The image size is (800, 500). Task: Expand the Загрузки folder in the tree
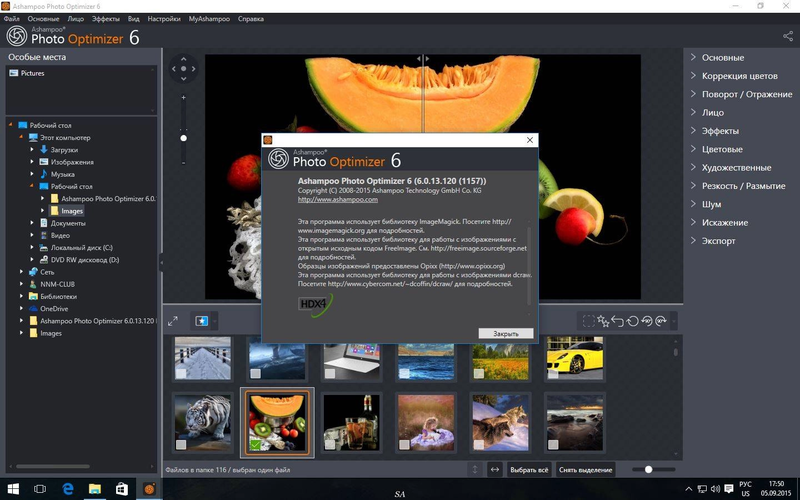point(32,149)
